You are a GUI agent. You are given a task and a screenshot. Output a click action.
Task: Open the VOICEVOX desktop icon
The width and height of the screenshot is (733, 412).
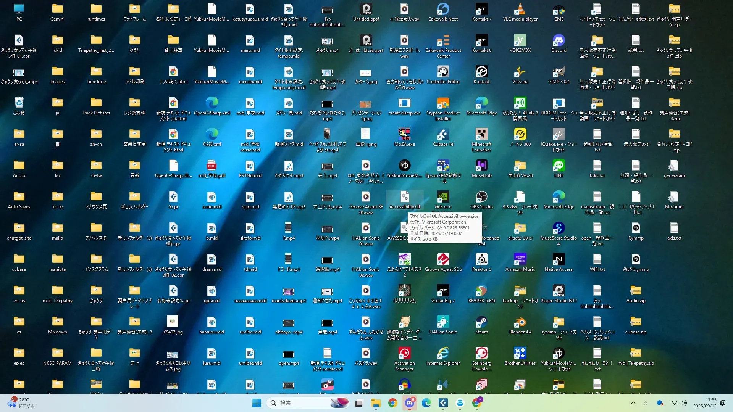pyautogui.click(x=520, y=41)
